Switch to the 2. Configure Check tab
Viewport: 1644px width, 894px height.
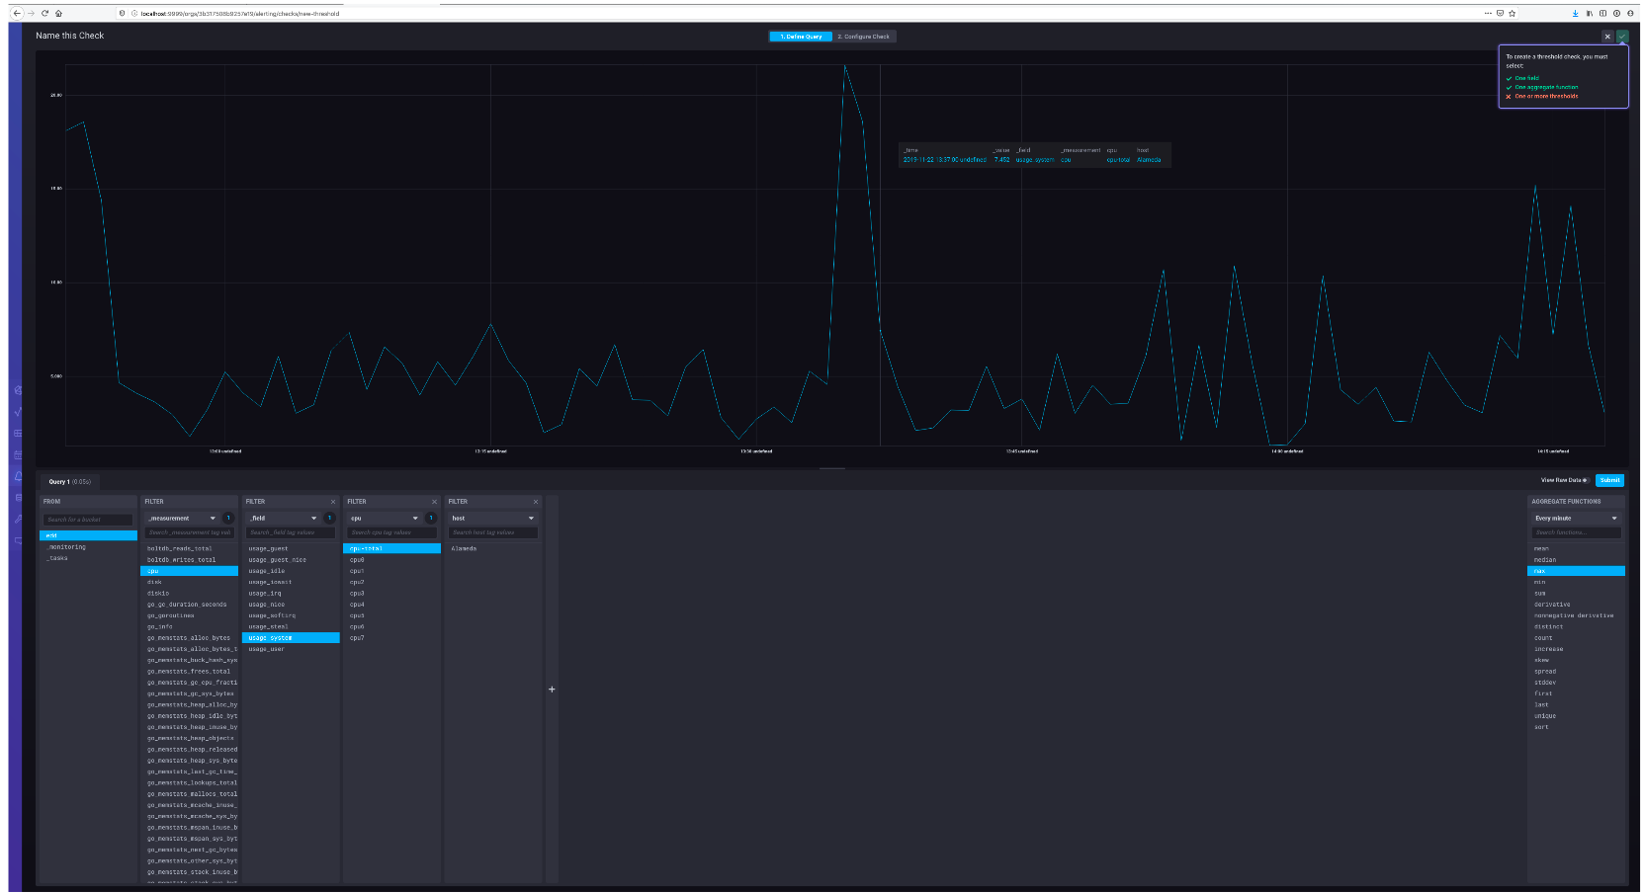coord(863,37)
